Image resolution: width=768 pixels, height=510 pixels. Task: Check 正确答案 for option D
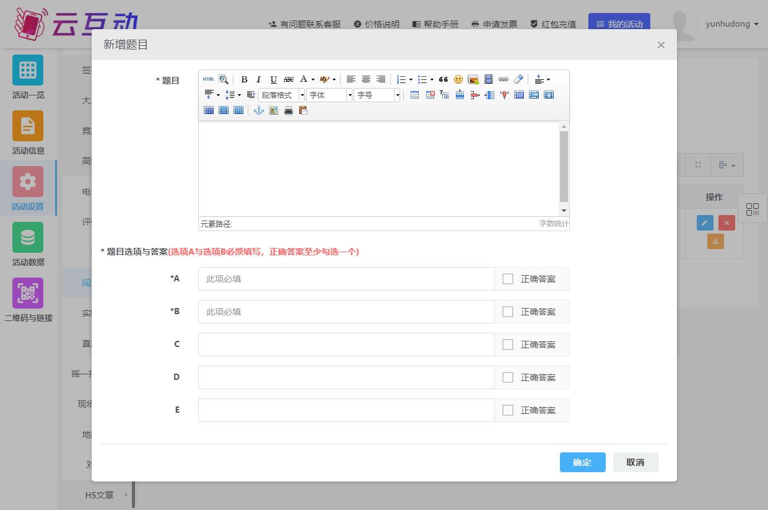click(x=508, y=377)
